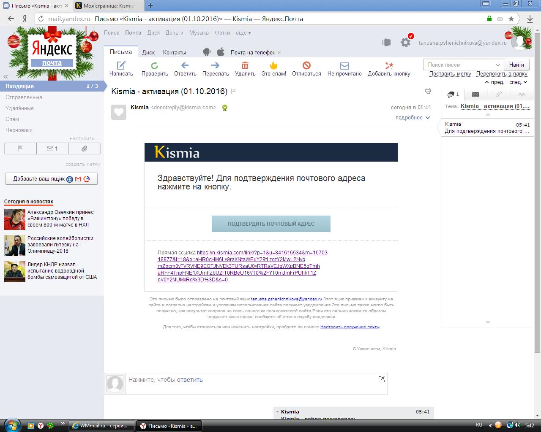Open a new browser tab with plus
The width and height of the screenshot is (541, 432).
point(150,5)
